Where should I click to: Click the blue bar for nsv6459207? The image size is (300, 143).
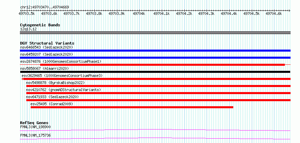(x=155, y=58)
